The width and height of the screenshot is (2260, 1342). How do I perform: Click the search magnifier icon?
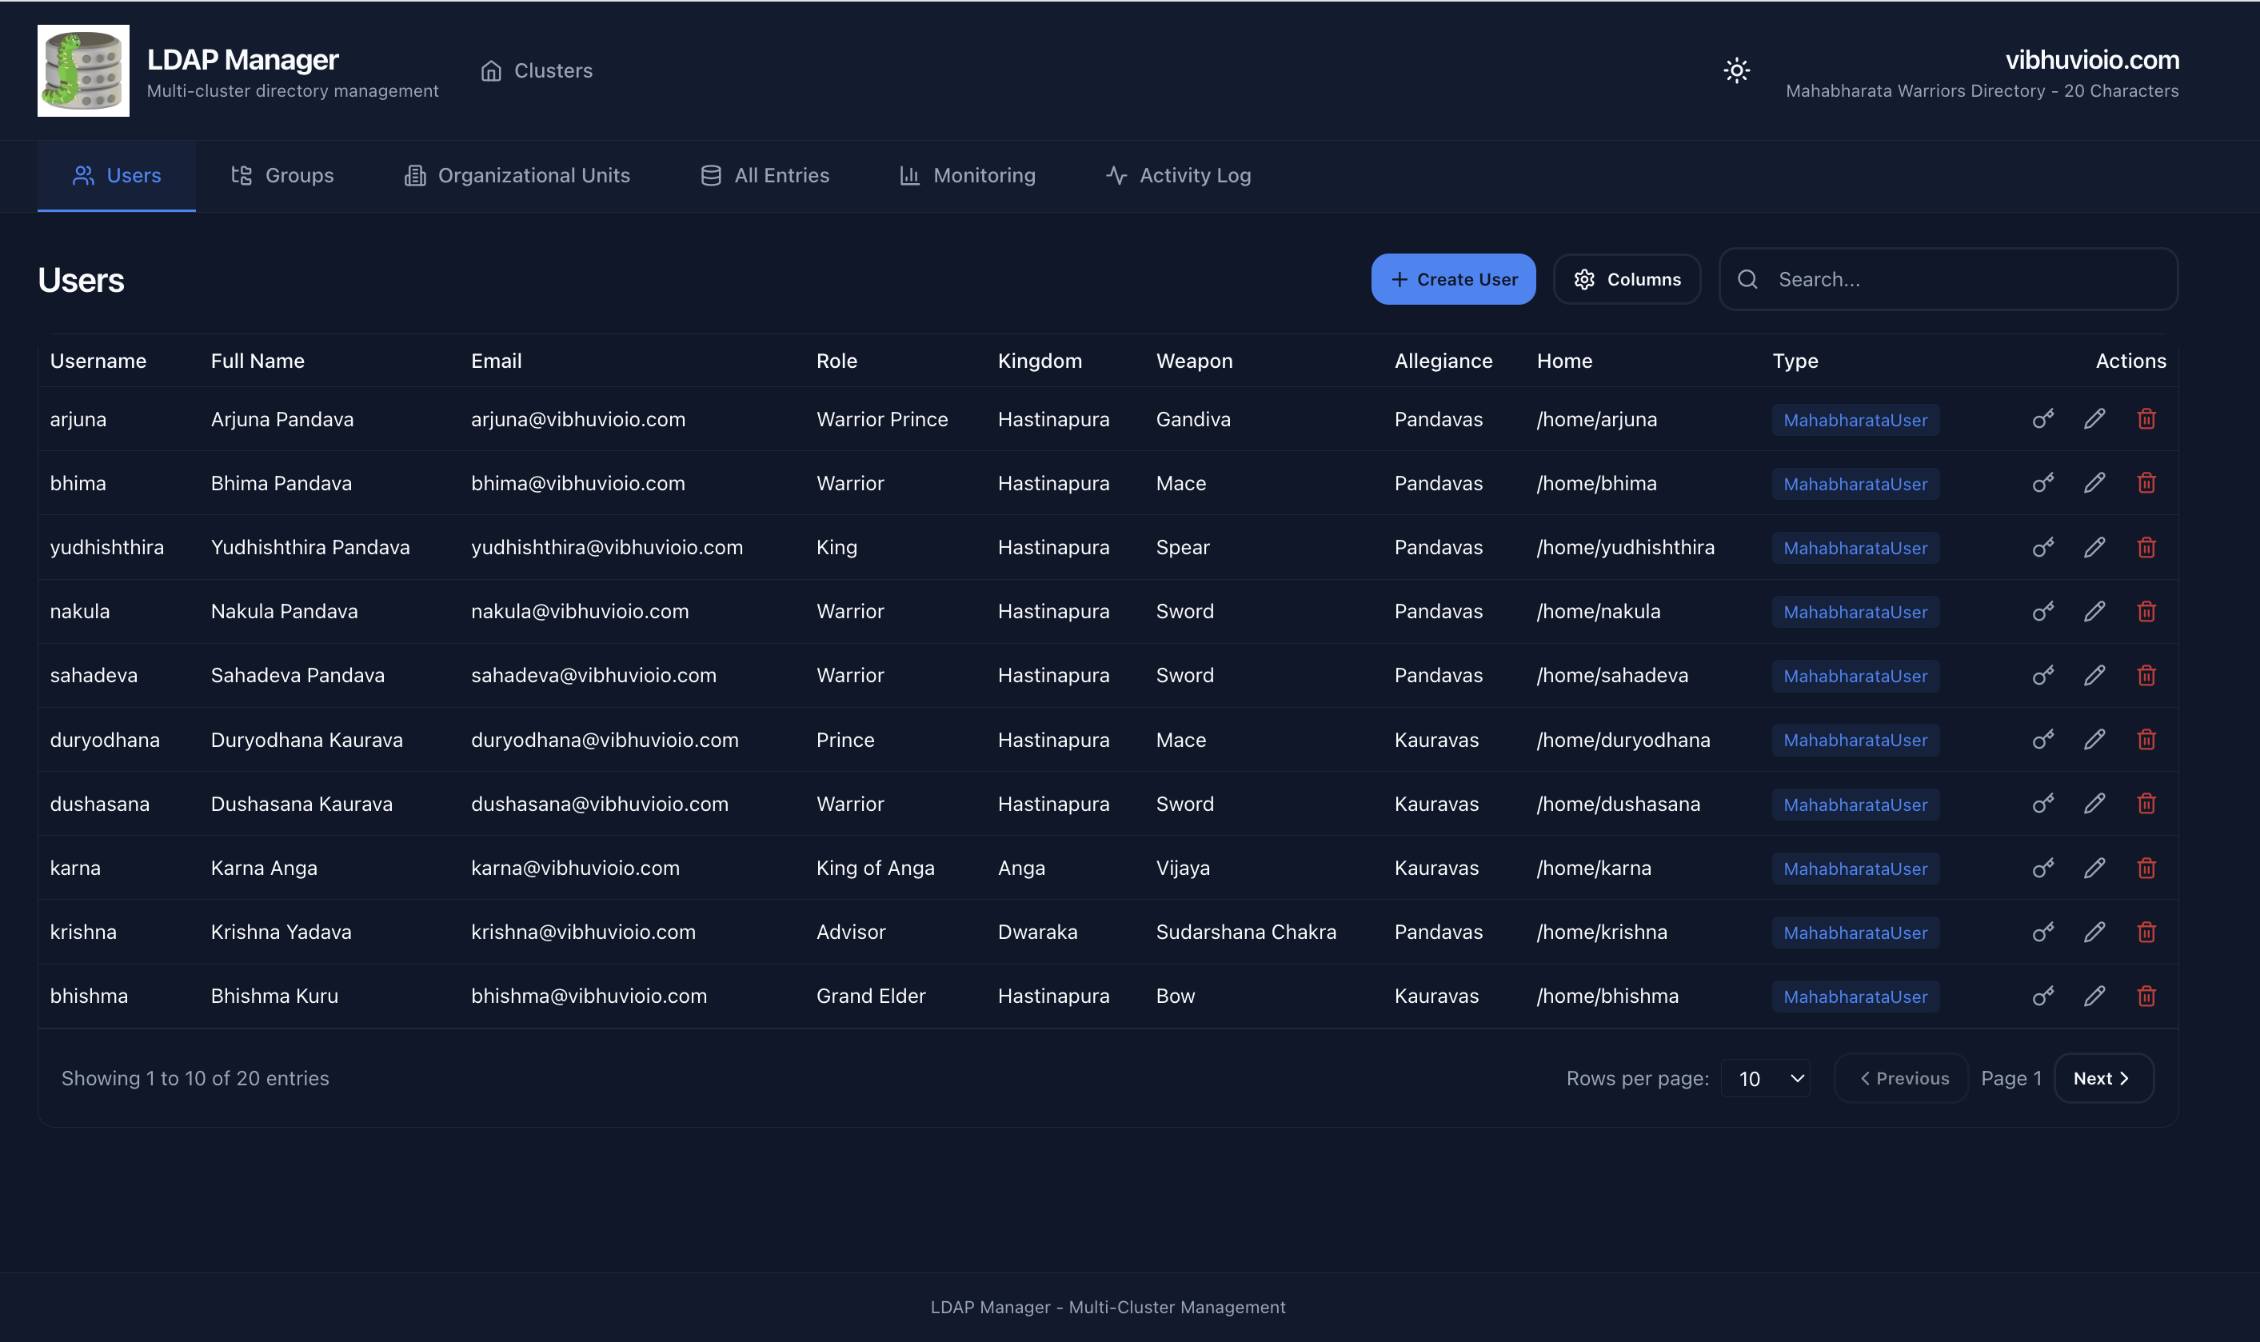(1747, 279)
